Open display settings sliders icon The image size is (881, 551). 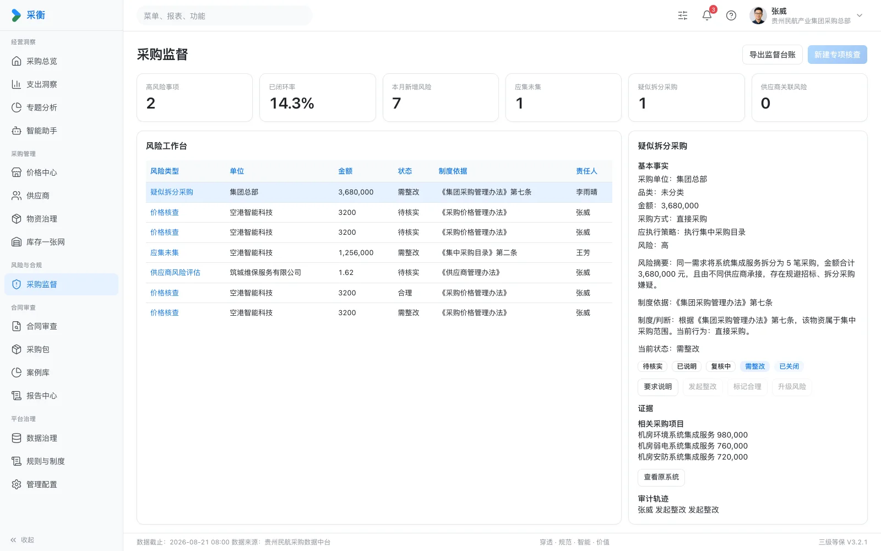(683, 15)
